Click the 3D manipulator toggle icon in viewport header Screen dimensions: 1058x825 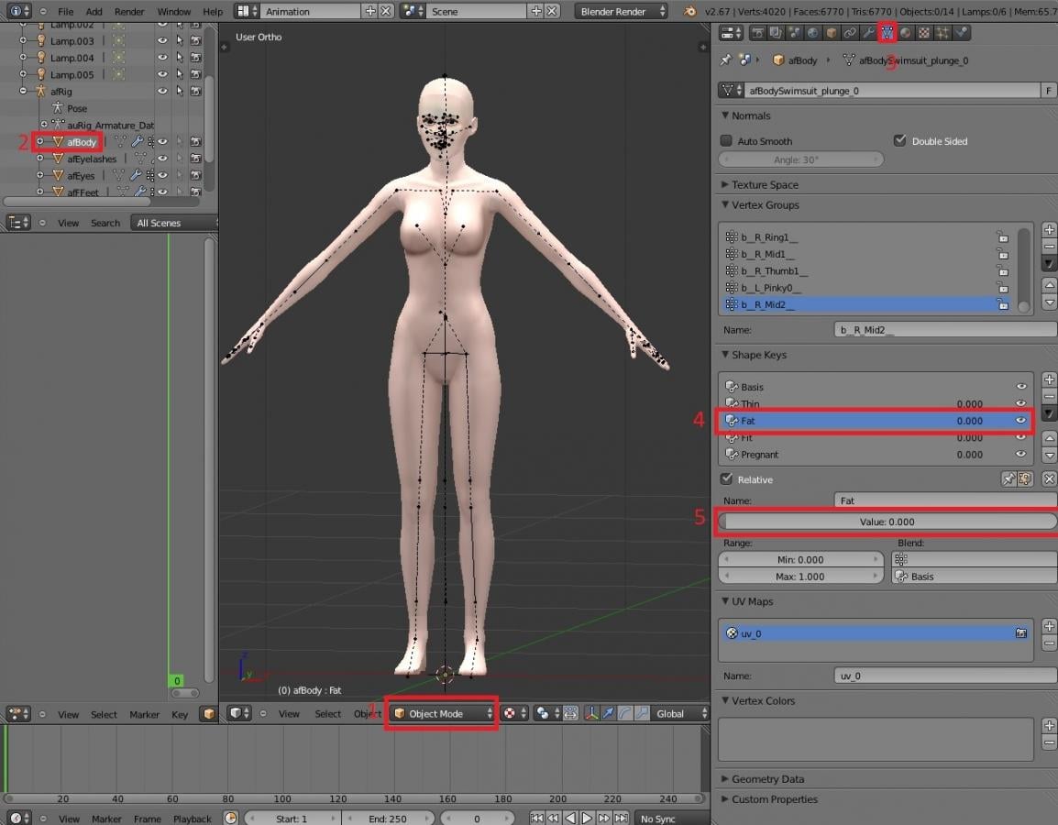click(591, 714)
